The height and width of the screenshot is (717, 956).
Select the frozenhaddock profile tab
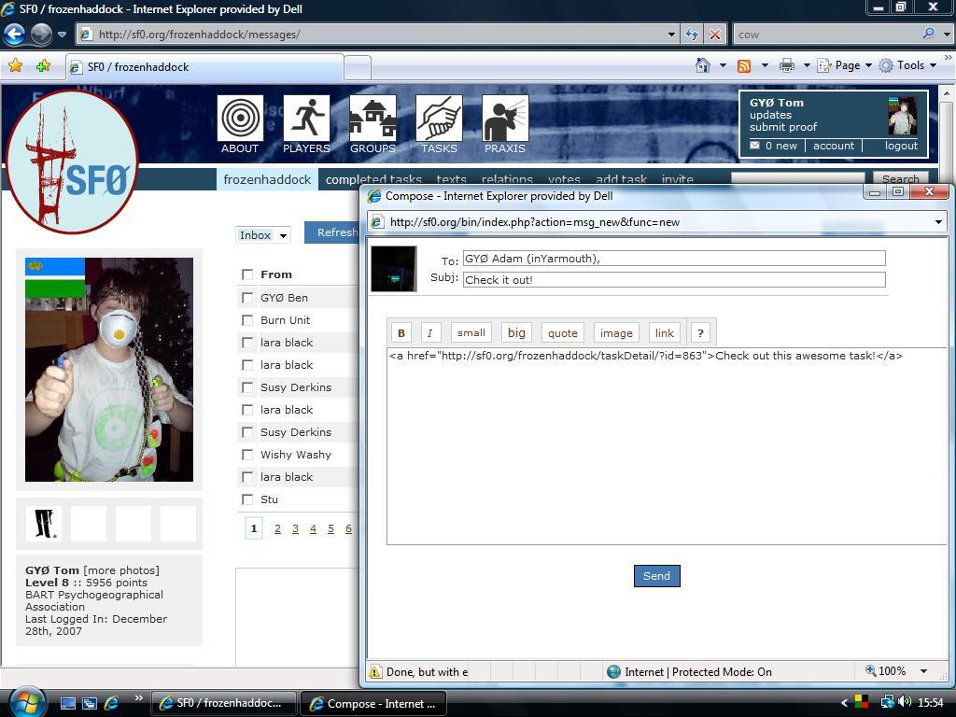click(x=267, y=179)
